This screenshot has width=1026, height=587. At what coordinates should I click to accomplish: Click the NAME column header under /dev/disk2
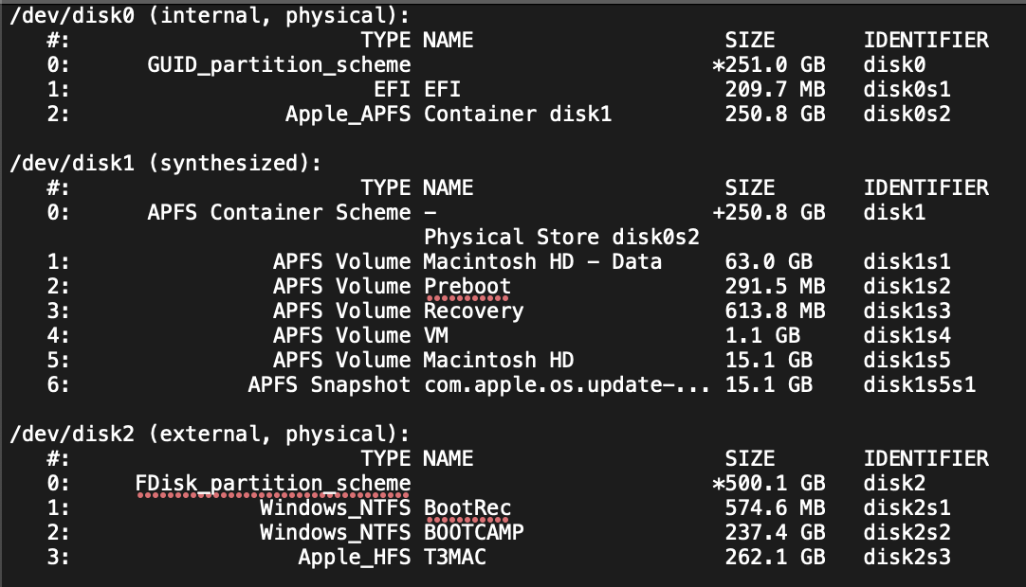pyautogui.click(x=449, y=459)
